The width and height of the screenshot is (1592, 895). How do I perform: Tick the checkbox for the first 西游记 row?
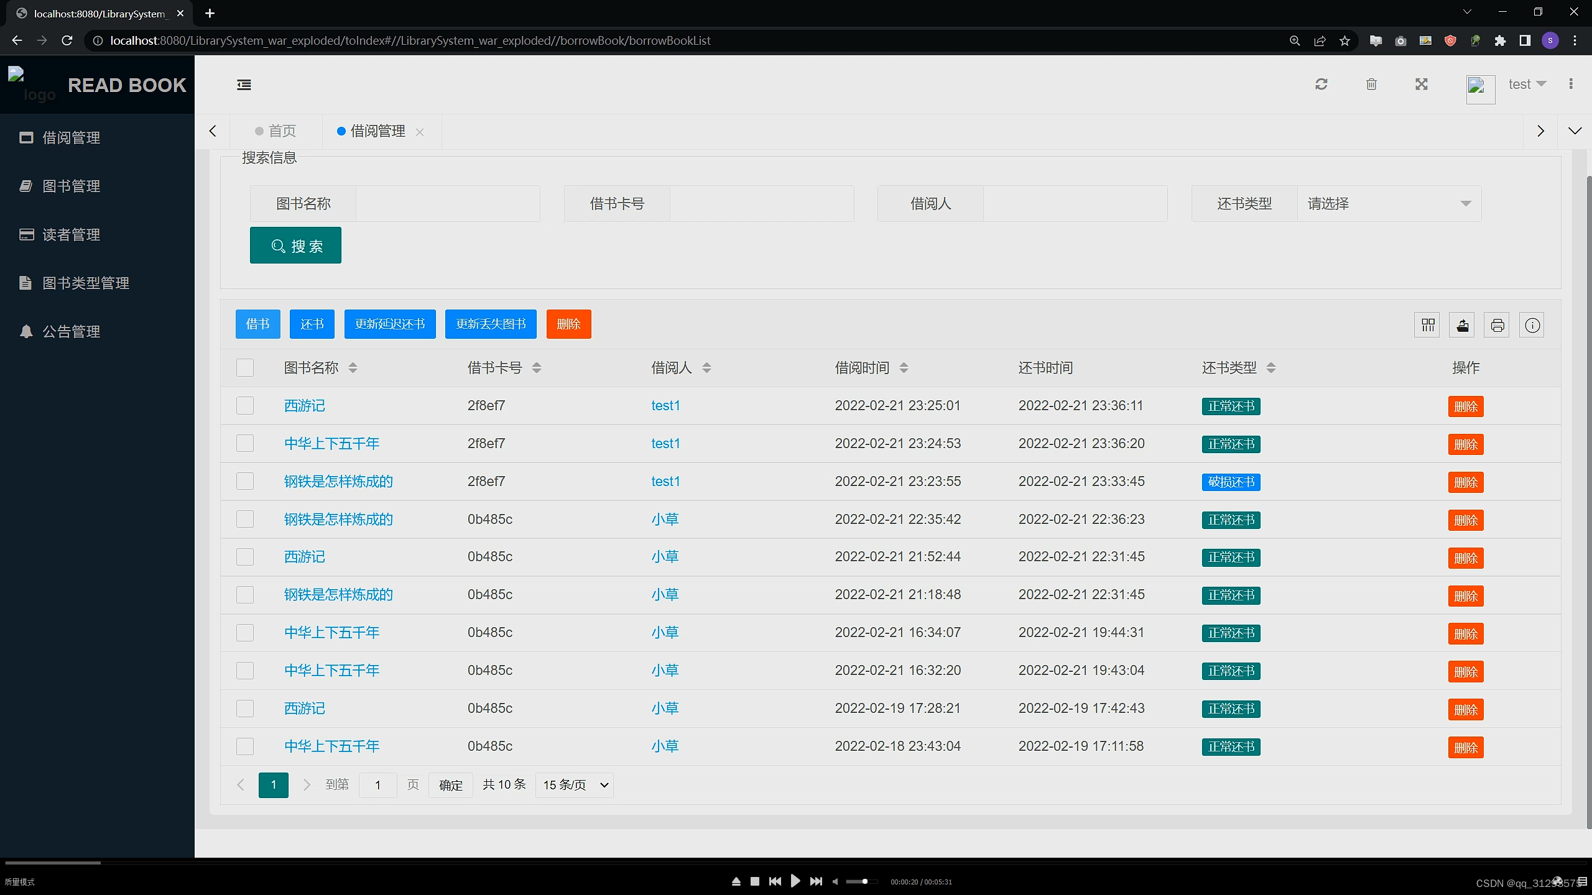245,406
